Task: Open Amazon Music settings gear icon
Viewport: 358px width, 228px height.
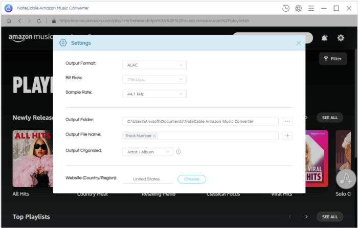Action: pos(341,38)
